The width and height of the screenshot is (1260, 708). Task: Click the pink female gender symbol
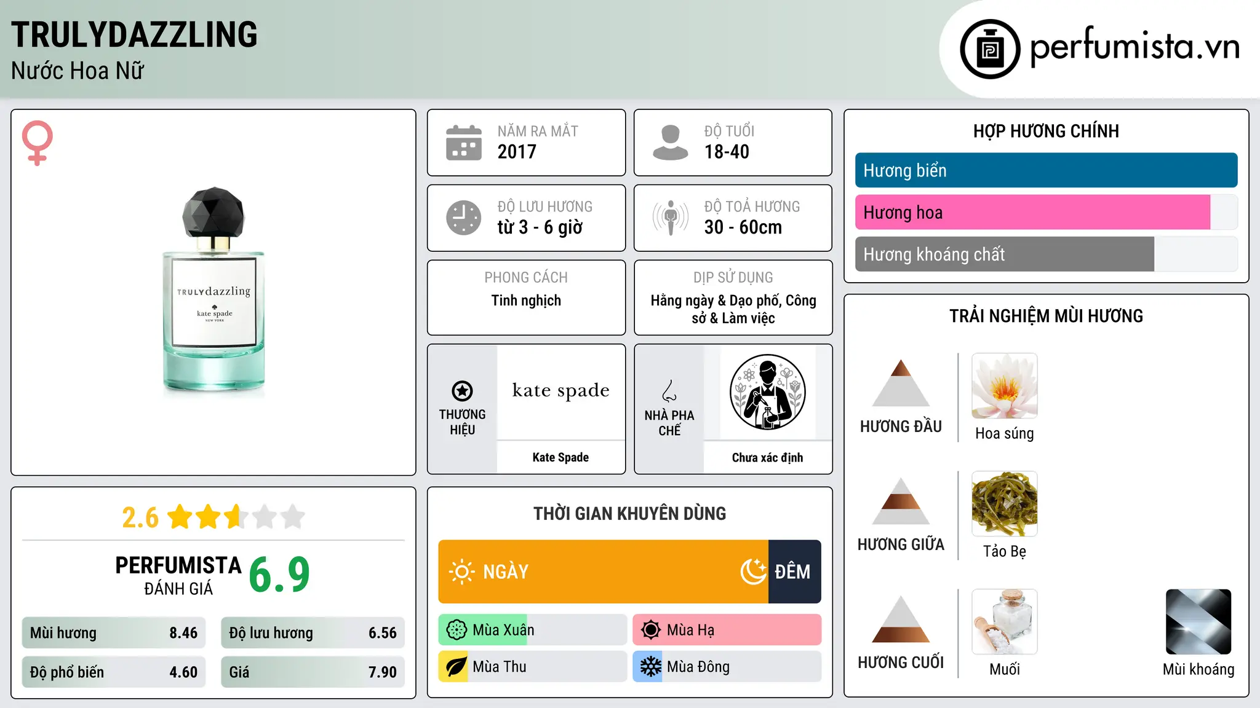coord(37,143)
